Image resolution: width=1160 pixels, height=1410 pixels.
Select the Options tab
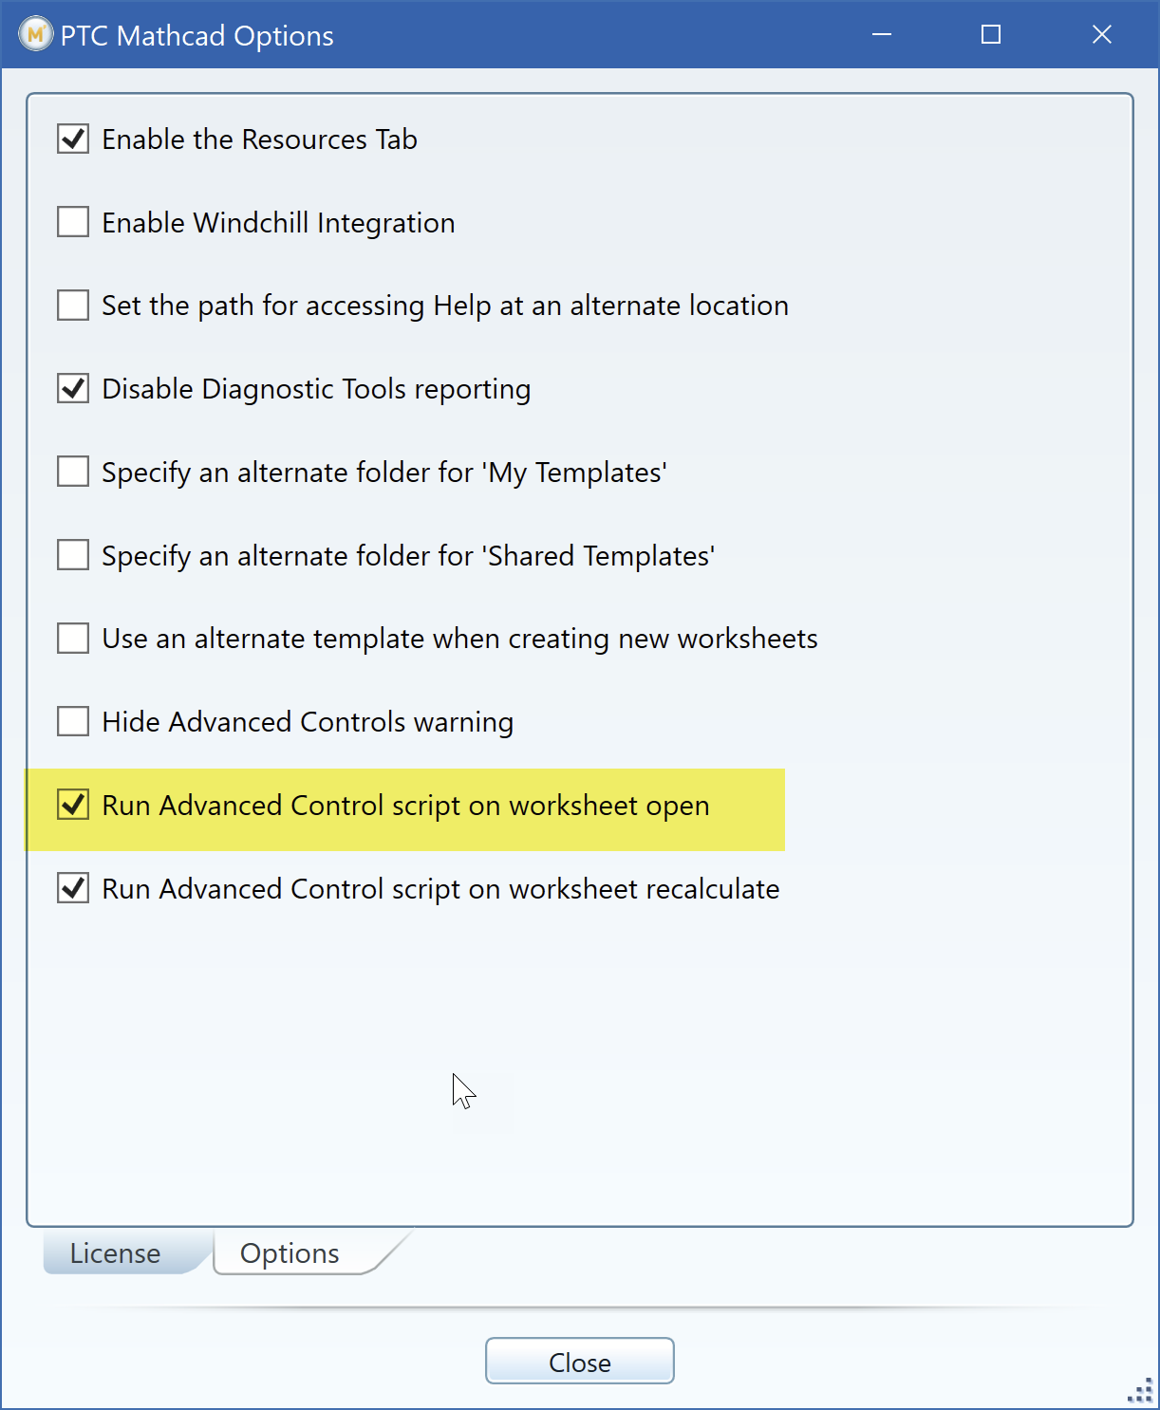click(290, 1252)
